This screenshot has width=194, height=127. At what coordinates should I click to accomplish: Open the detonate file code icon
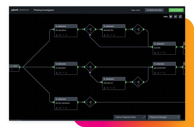111,35
